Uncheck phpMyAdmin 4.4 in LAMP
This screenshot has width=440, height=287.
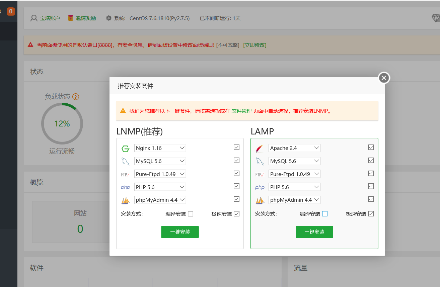coord(371,199)
